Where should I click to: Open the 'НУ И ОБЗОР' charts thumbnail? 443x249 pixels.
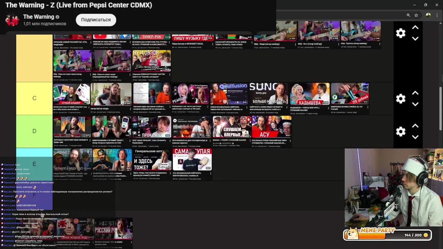click(x=152, y=61)
